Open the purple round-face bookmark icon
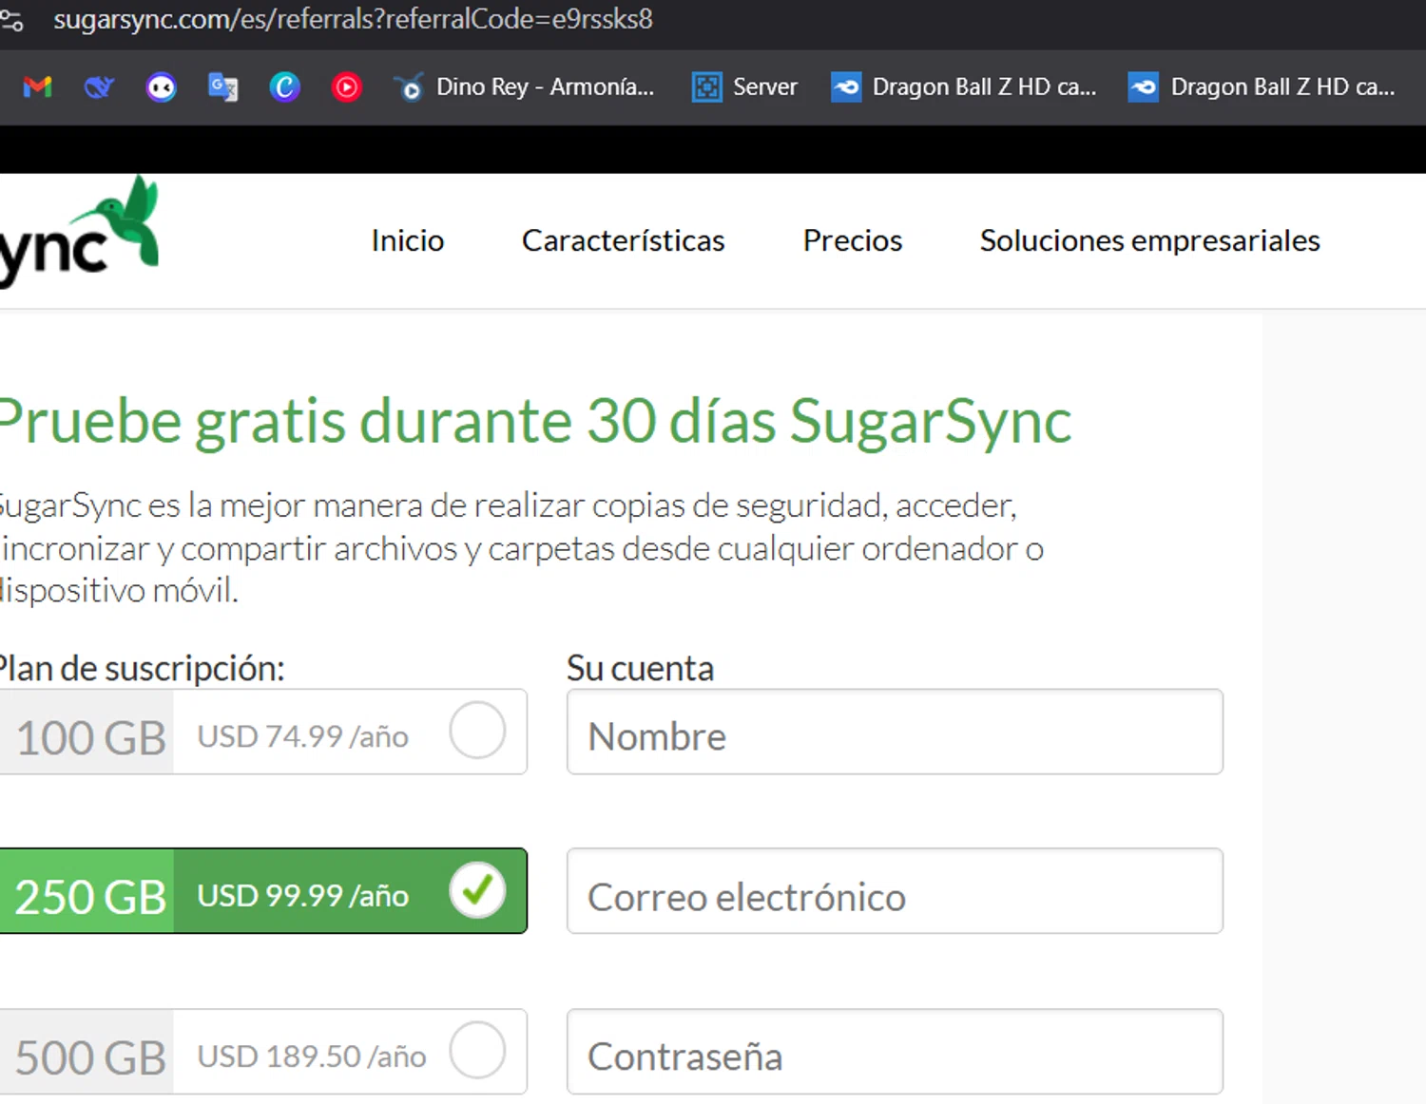 161,87
